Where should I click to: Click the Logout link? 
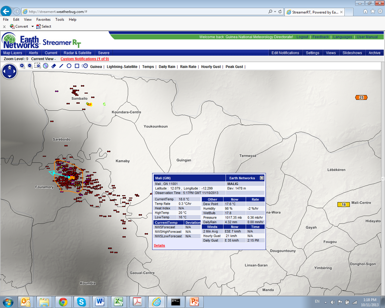302,37
